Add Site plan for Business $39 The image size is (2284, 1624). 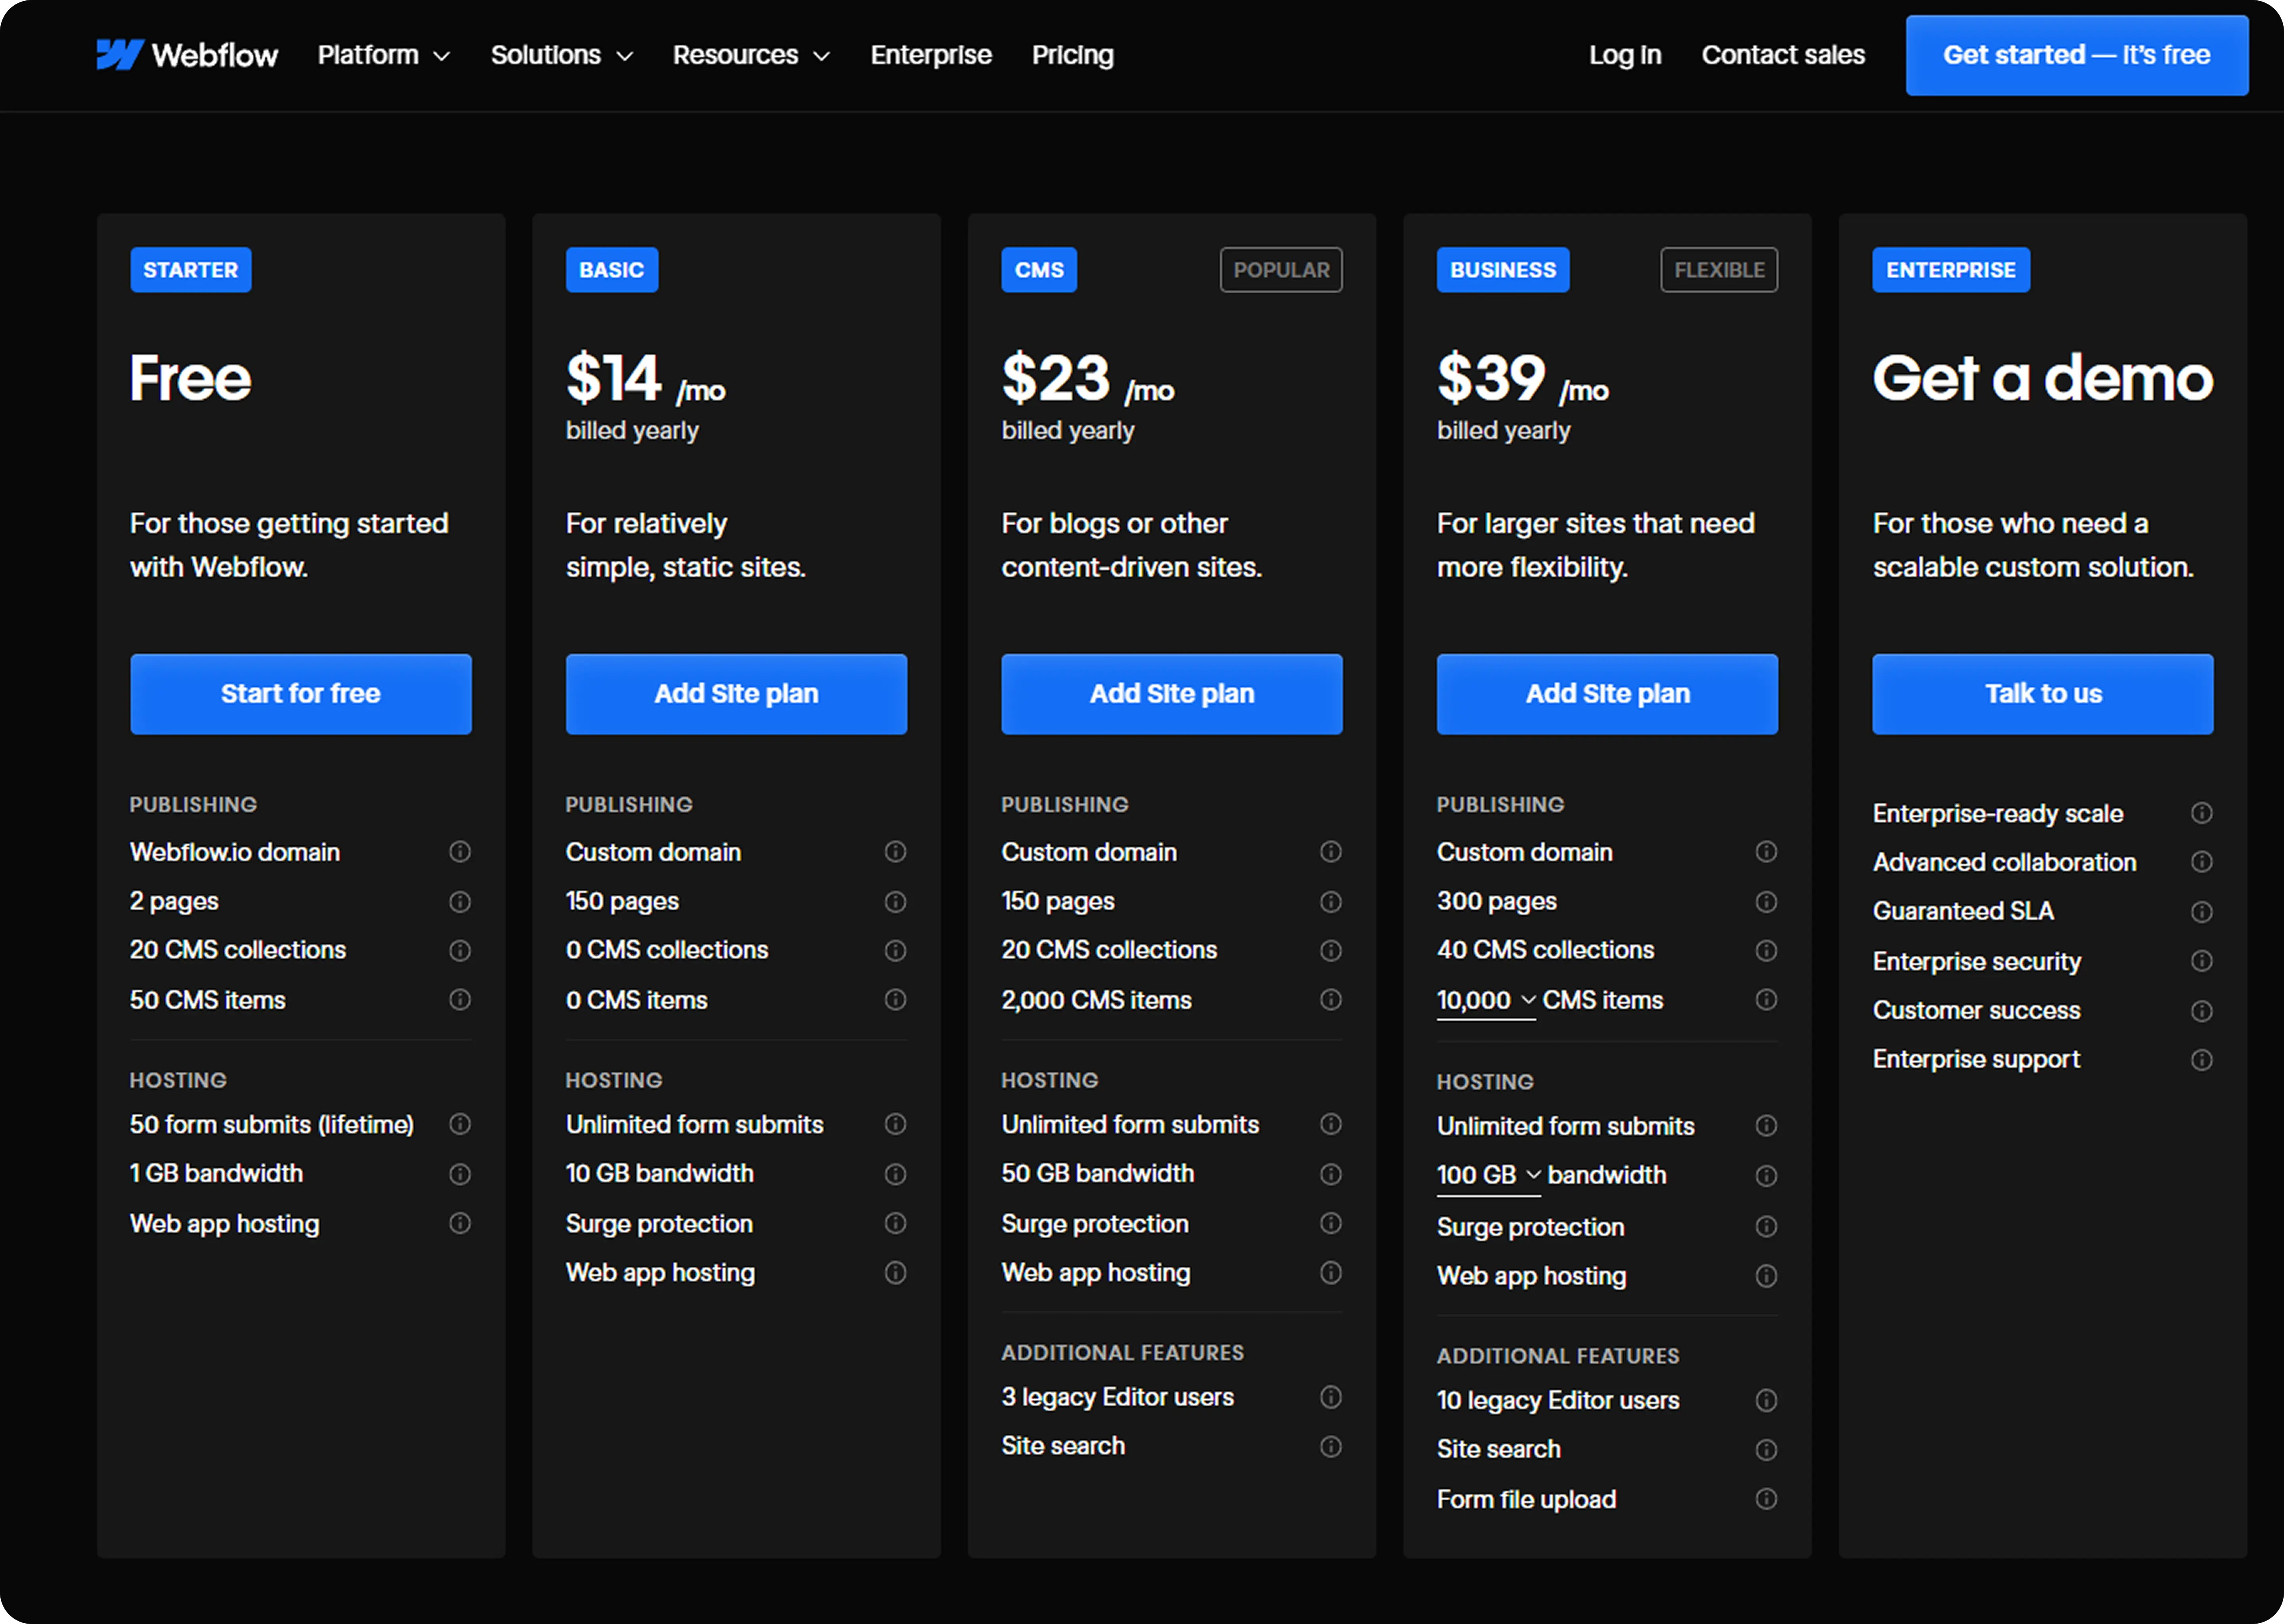point(1607,694)
